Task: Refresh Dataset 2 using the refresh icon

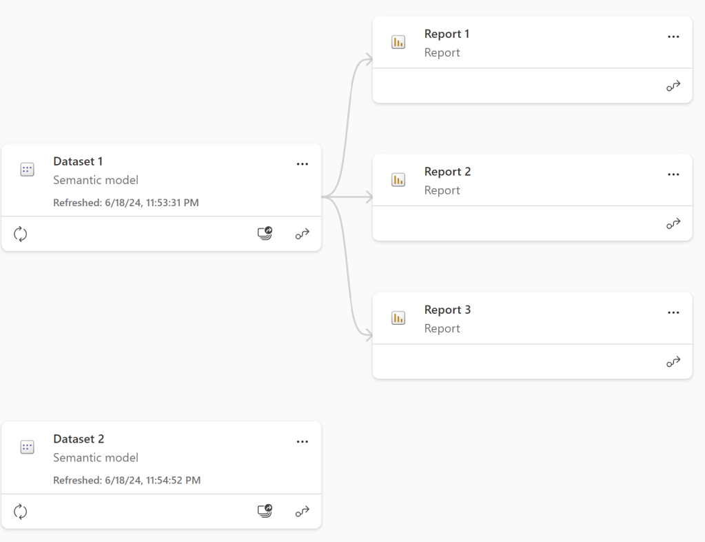Action: tap(21, 512)
